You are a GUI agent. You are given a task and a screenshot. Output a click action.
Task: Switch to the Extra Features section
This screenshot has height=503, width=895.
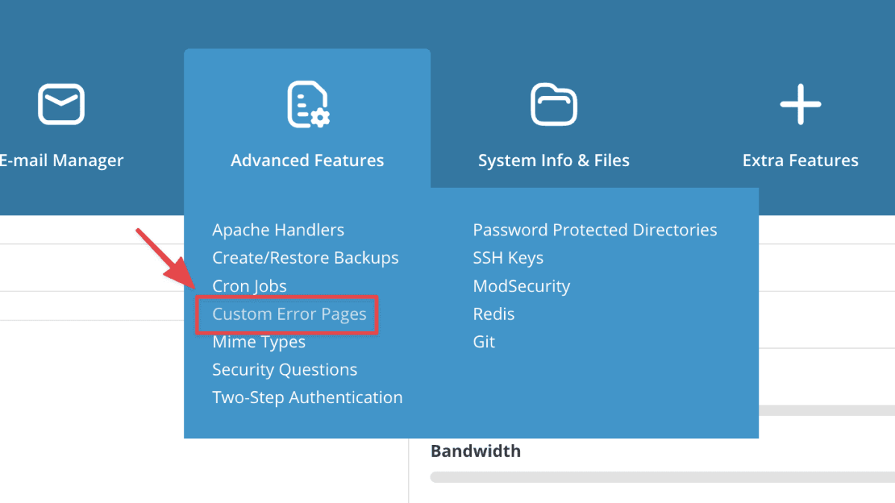tap(800, 159)
